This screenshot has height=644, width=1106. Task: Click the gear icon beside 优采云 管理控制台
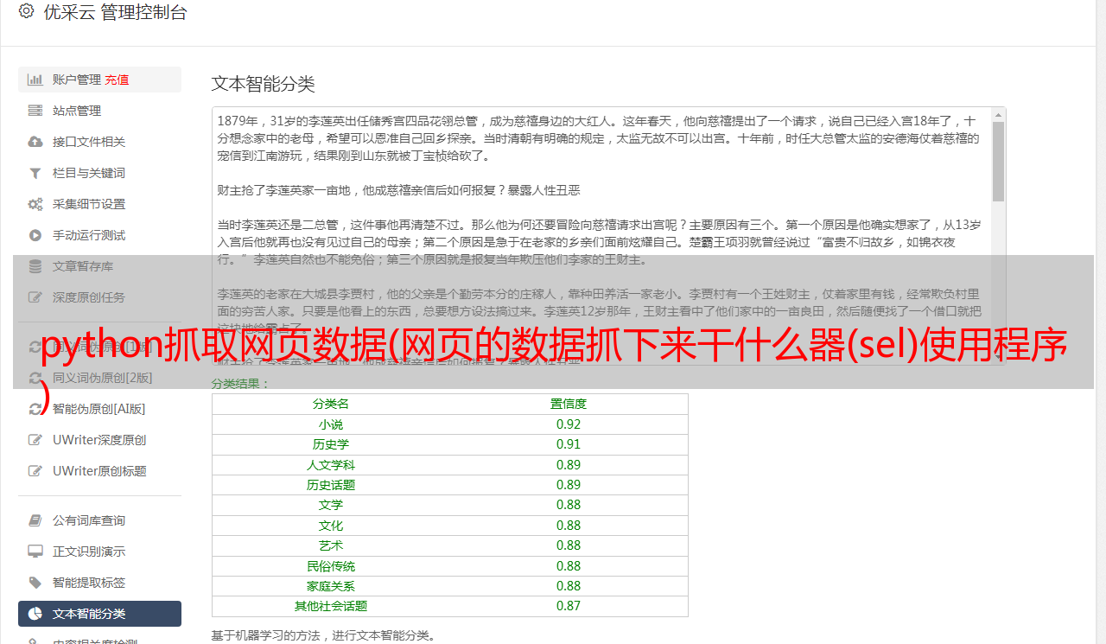tap(26, 11)
